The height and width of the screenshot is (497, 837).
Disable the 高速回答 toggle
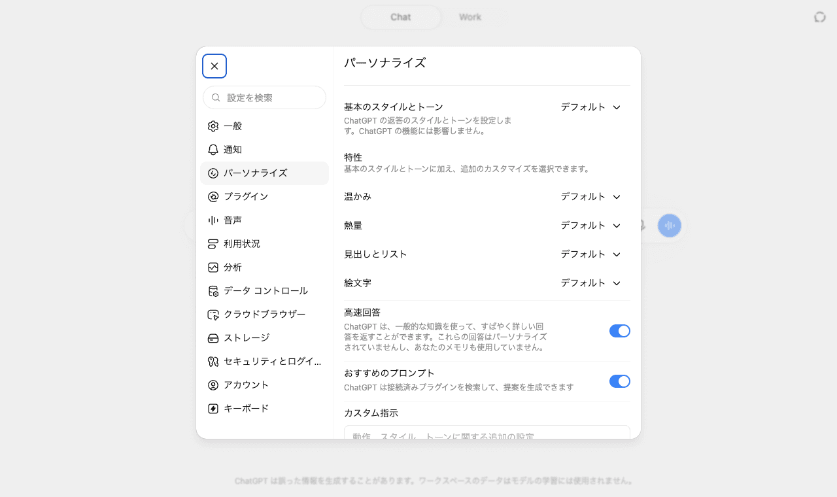click(x=620, y=331)
